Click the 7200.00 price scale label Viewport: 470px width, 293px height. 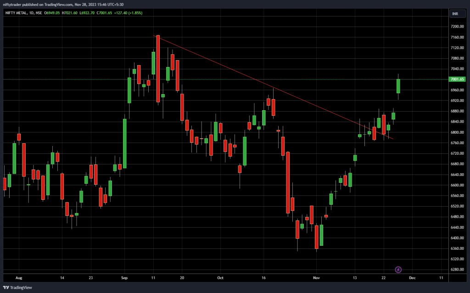[457, 27]
